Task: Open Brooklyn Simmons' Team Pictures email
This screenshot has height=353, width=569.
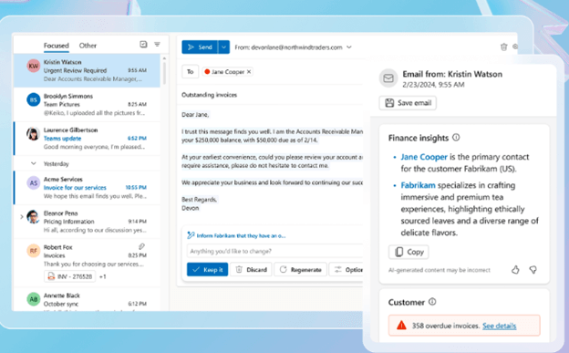Action: (87, 104)
